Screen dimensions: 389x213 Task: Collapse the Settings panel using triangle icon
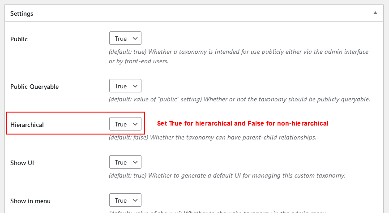(x=375, y=13)
